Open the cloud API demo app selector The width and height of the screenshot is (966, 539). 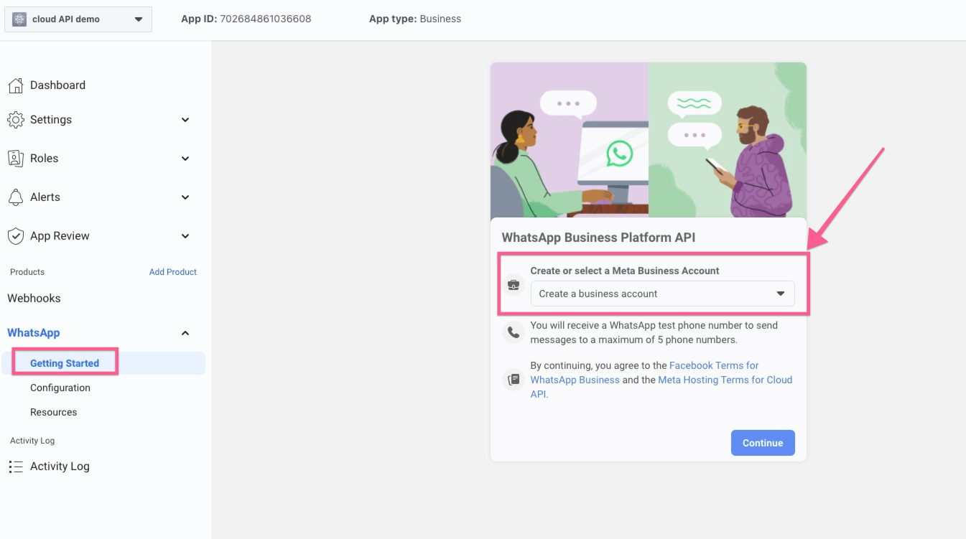coord(78,19)
